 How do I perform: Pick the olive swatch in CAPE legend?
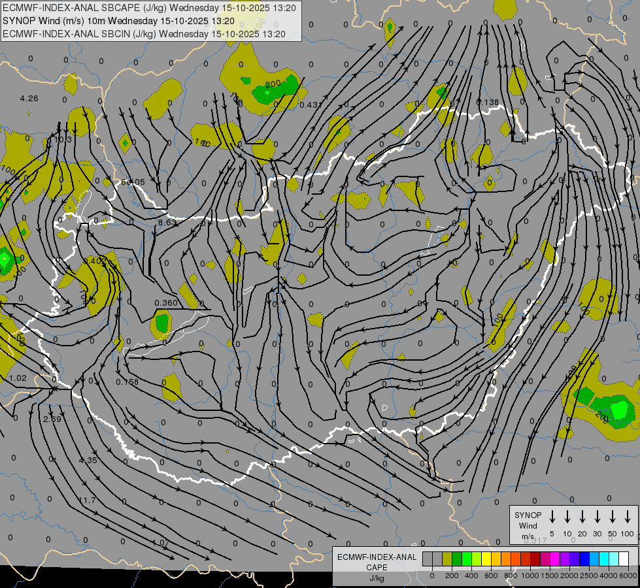[x=447, y=559]
